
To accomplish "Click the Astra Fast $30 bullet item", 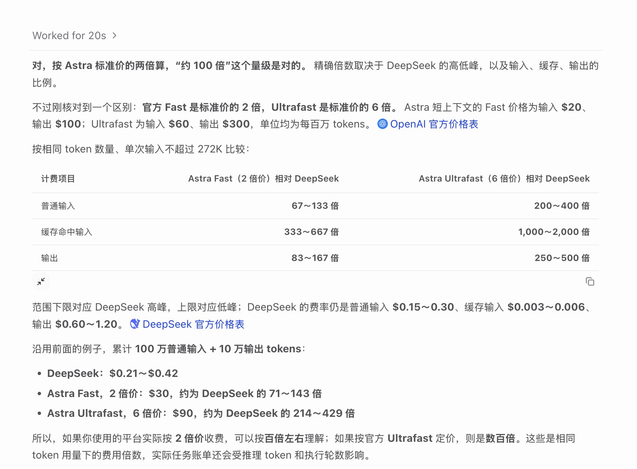I will pyautogui.click(x=184, y=393).
